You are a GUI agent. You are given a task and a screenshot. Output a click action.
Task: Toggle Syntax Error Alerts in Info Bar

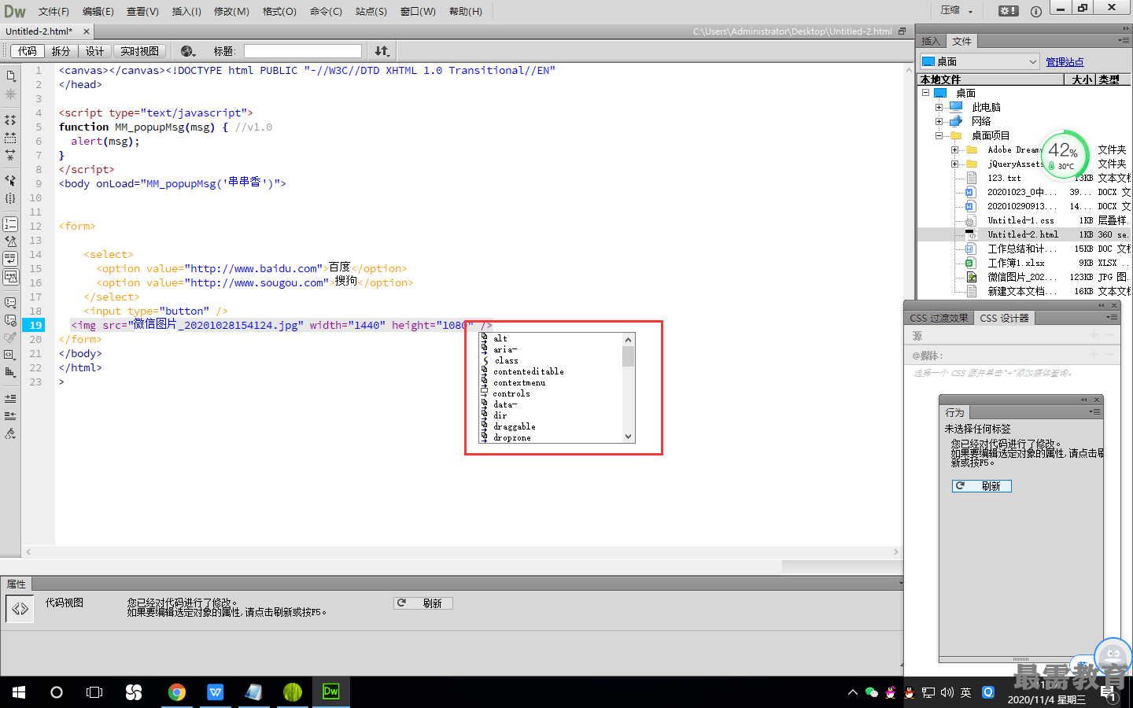(x=10, y=276)
